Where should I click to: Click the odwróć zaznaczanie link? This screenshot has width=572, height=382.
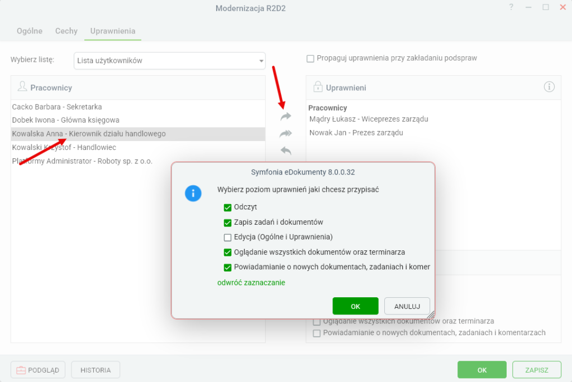[x=251, y=283]
